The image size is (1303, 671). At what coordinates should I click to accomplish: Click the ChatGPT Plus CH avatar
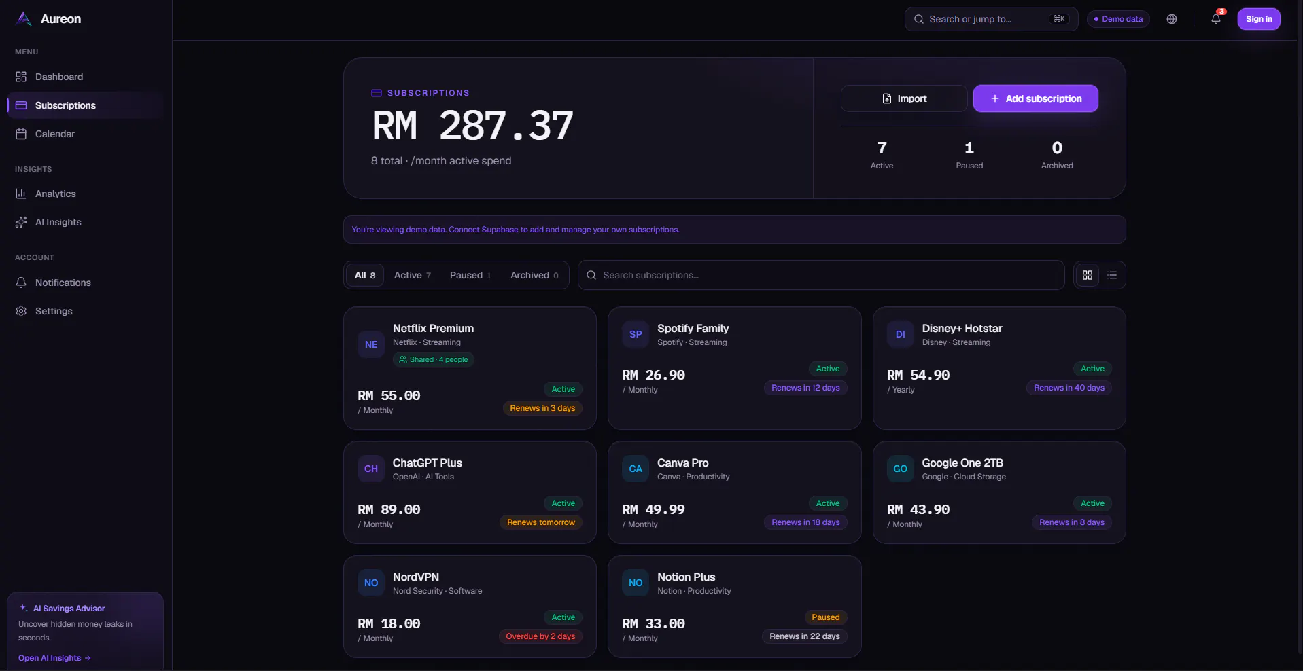pyautogui.click(x=371, y=469)
